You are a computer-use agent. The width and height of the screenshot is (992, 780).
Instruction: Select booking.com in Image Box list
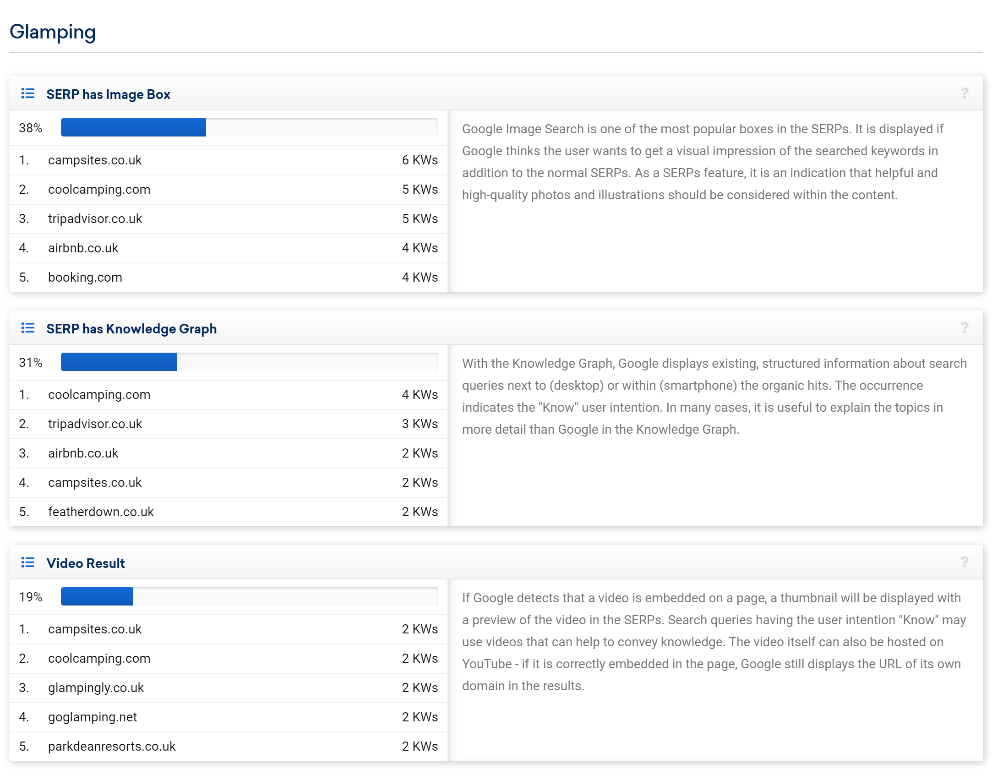[x=85, y=278]
